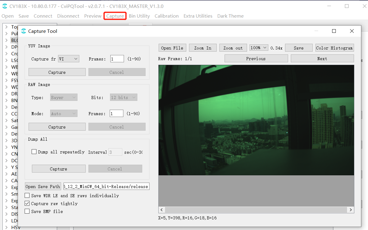
Task: Enable Save BMP file checkbox
Action: tap(27, 211)
